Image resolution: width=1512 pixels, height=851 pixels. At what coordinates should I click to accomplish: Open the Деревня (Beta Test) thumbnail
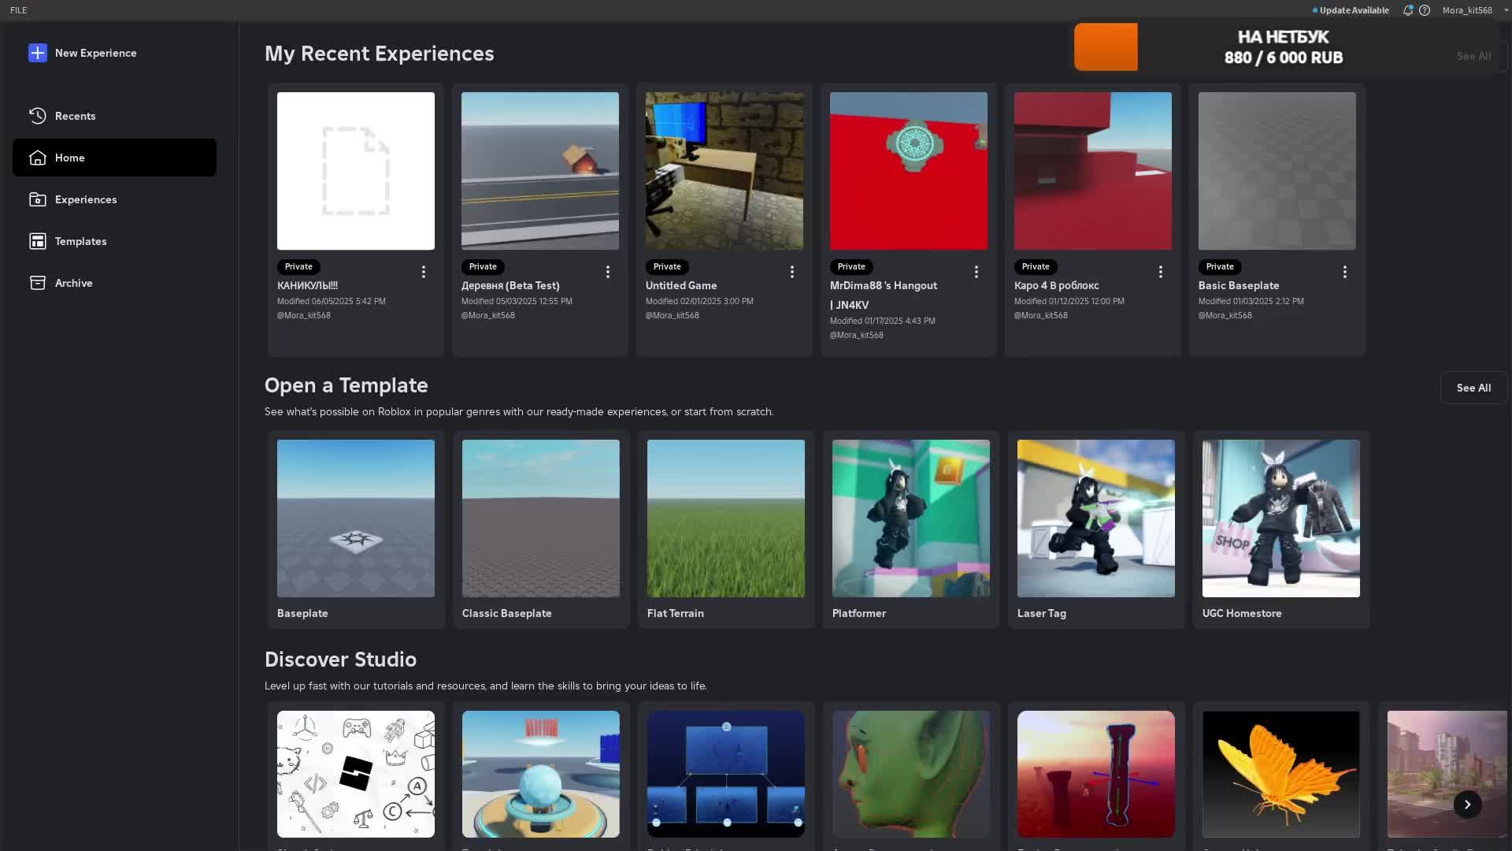coord(540,171)
